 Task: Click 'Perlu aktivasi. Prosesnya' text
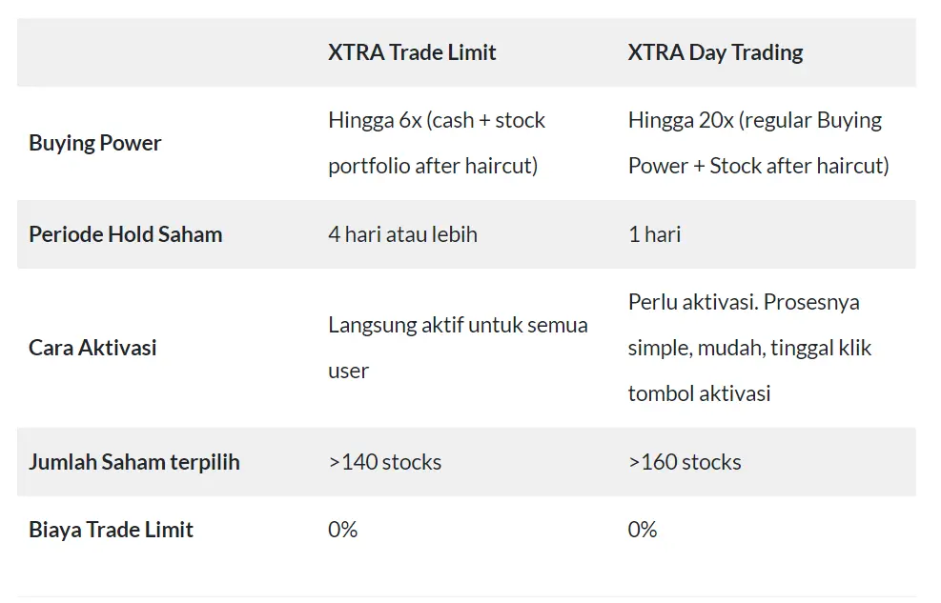click(x=744, y=302)
